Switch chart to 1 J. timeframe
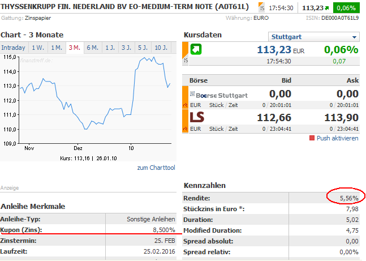The height and width of the screenshot is (261, 366). tap(110, 48)
